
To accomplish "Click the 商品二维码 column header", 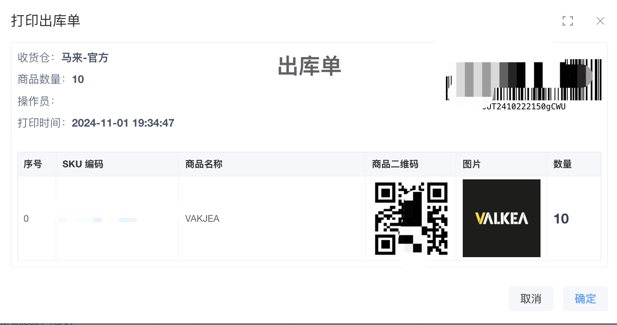I will [395, 164].
